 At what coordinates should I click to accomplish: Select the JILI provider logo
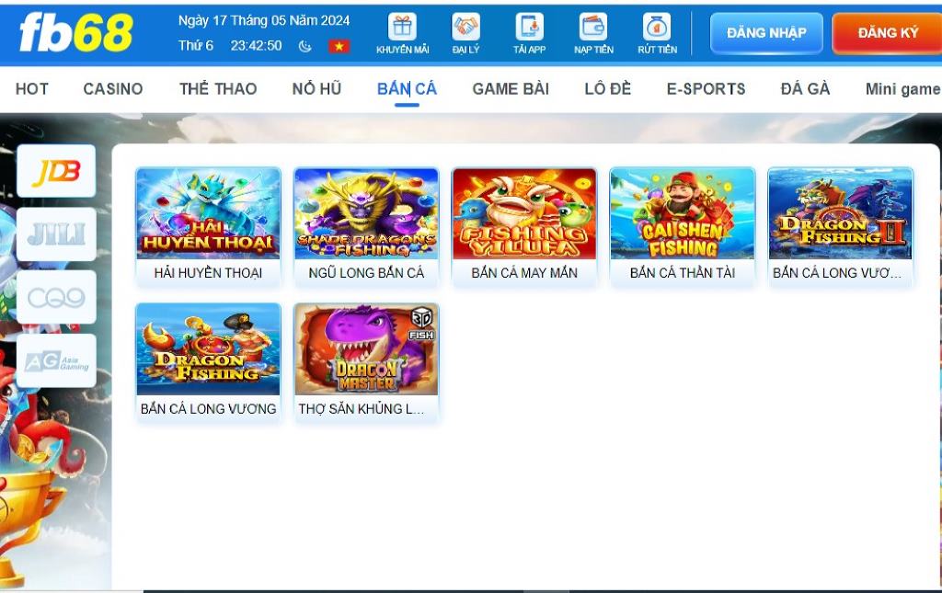[56, 234]
